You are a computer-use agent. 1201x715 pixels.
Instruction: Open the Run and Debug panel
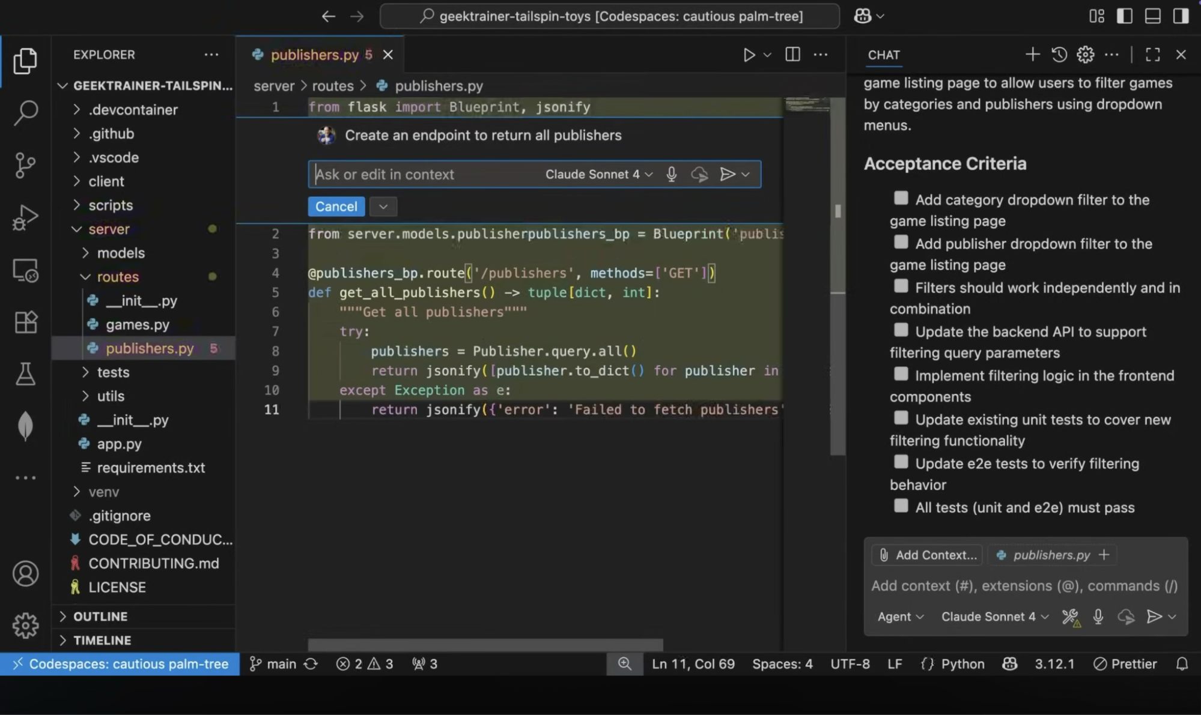click(x=25, y=217)
